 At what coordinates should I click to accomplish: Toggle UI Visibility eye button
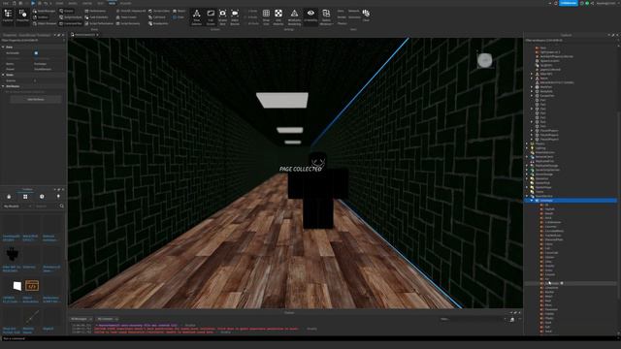coord(310,17)
